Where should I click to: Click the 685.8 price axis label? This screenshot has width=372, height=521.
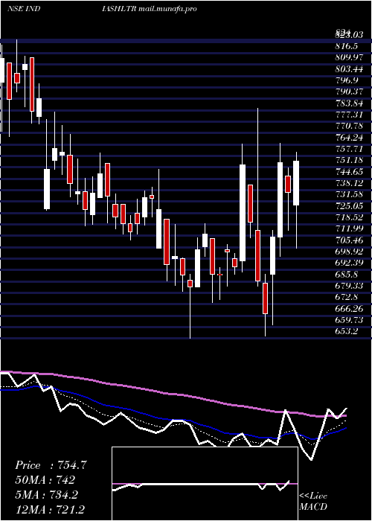(x=347, y=275)
